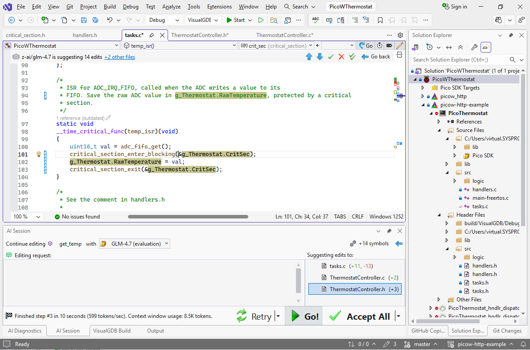The width and height of the screenshot is (530, 350).
Task: Click in the Solution Explorer search field
Action: [x=459, y=60]
